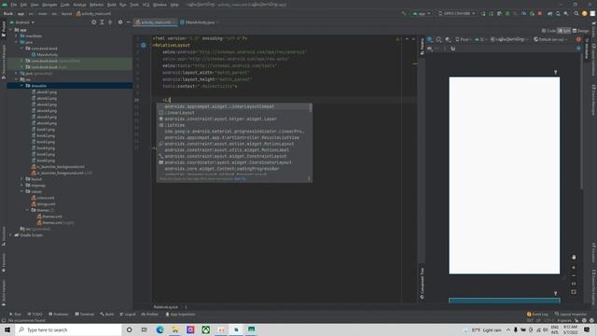Click the zoom out minus icon

(x=574, y=276)
